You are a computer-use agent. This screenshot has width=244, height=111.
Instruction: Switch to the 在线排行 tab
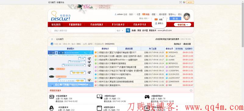pyautogui.click(x=188, y=49)
